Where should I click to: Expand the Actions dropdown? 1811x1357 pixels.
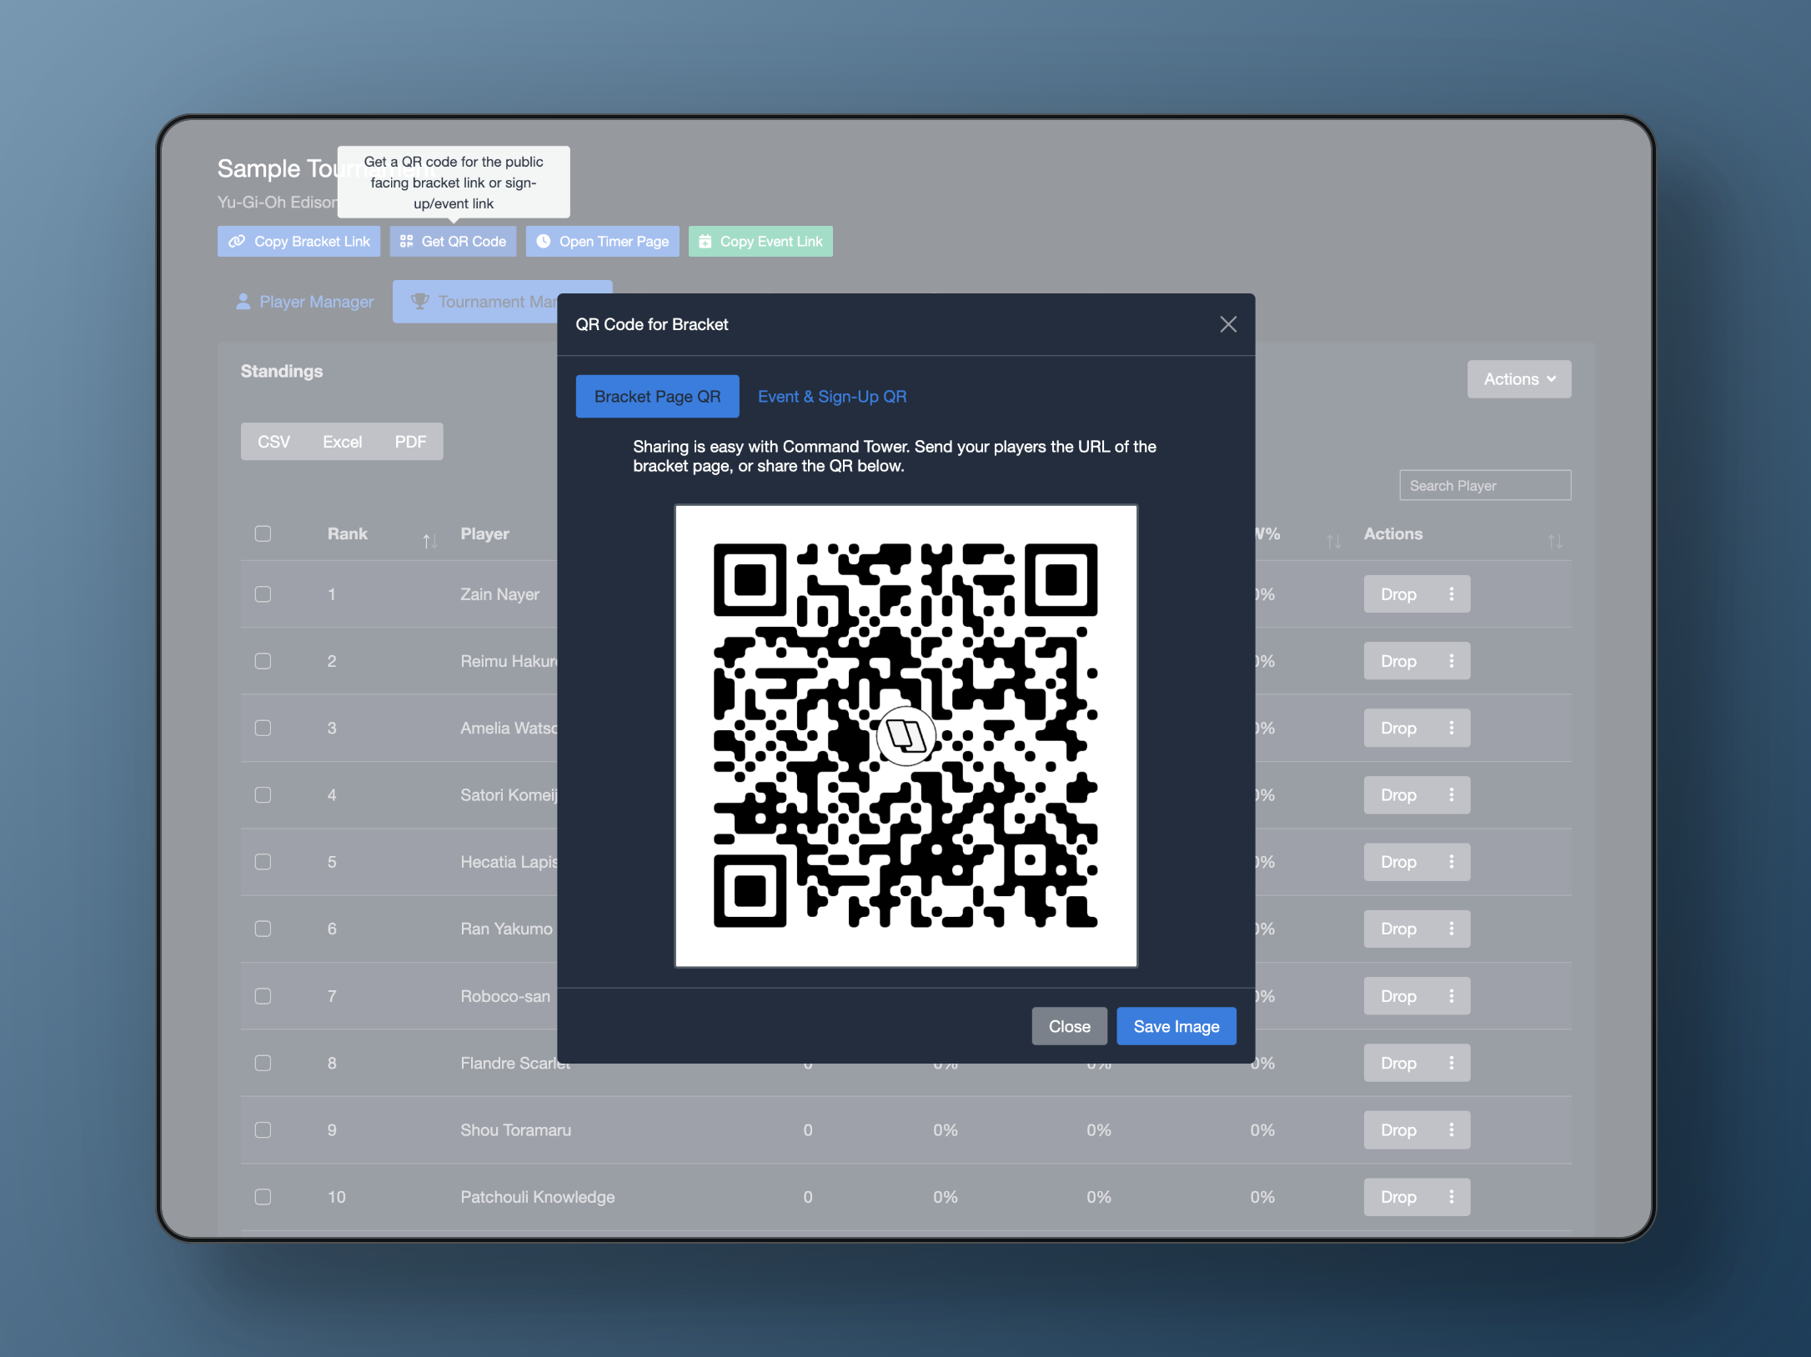tap(1518, 379)
